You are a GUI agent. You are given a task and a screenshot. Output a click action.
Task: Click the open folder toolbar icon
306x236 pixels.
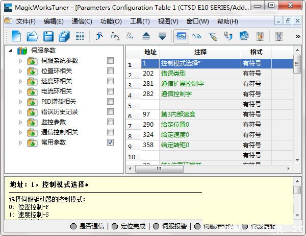[x=32, y=36]
